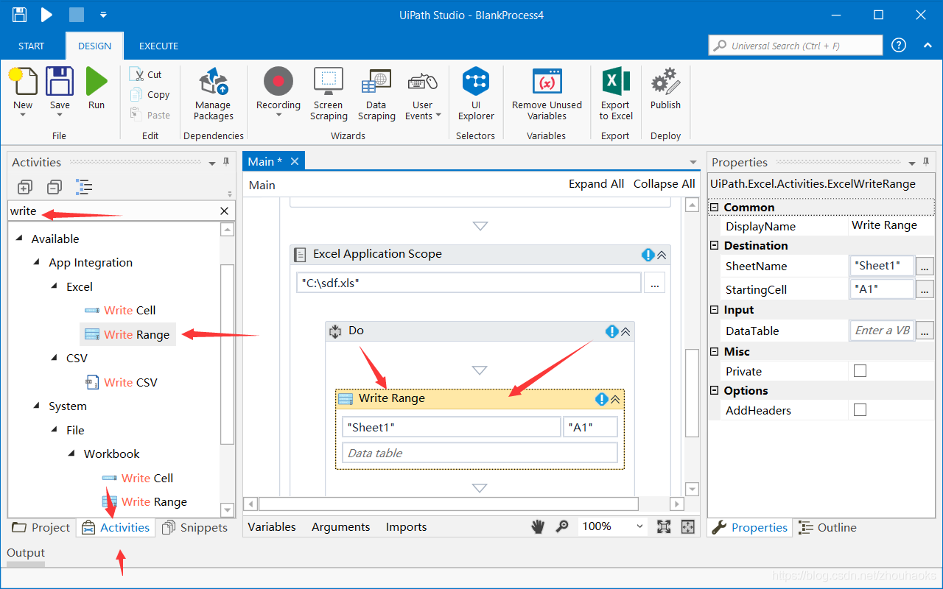Toggle the pan hand tool

(539, 526)
